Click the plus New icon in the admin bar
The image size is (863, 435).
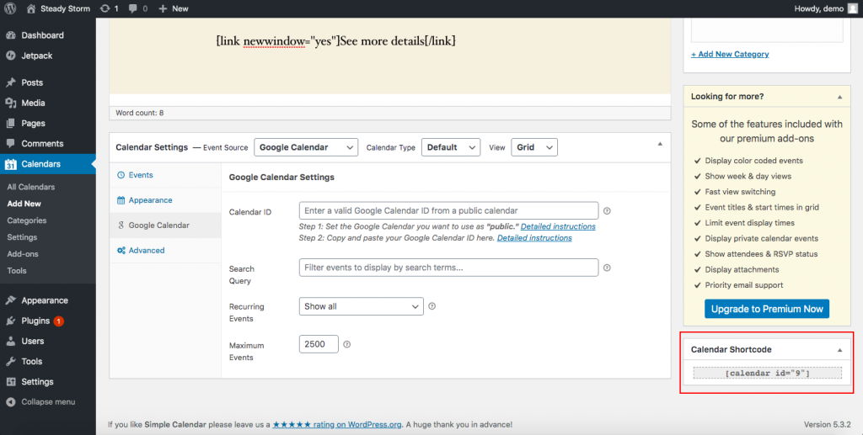point(163,8)
